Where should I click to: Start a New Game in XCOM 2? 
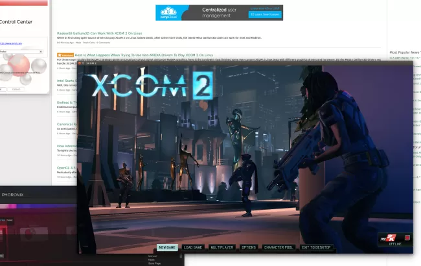(167, 247)
